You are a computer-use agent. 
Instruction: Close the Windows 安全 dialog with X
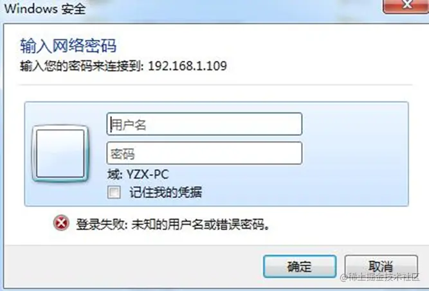point(407,6)
